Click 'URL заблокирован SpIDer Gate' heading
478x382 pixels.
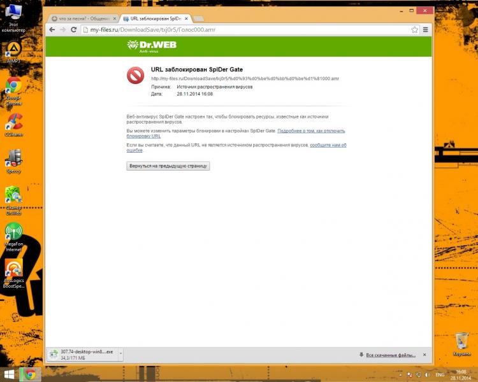pos(197,69)
